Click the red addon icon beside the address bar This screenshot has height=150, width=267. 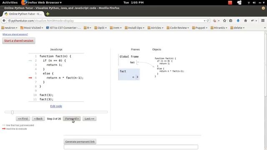[214, 20]
